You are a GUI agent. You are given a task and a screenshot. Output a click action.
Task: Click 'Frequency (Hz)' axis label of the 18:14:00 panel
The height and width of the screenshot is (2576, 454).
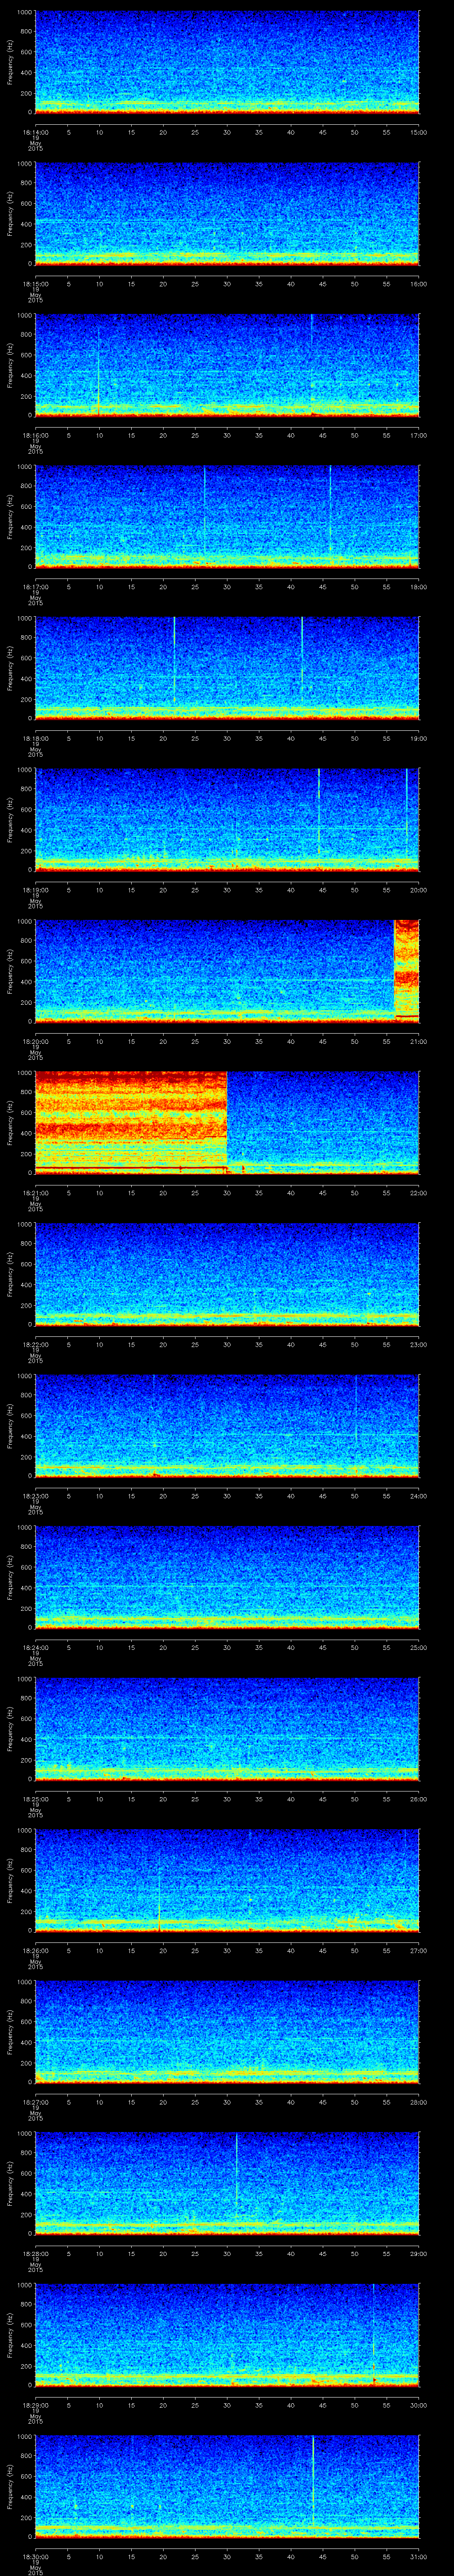click(x=10, y=62)
